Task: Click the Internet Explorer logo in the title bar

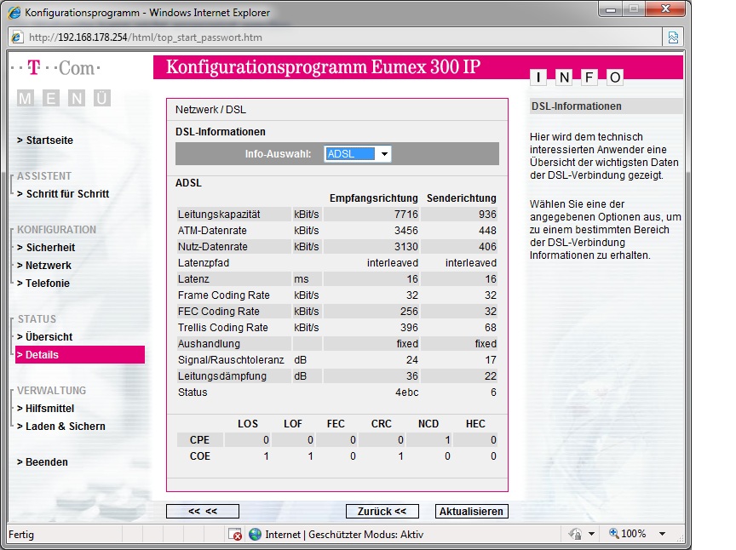Action: coord(14,12)
